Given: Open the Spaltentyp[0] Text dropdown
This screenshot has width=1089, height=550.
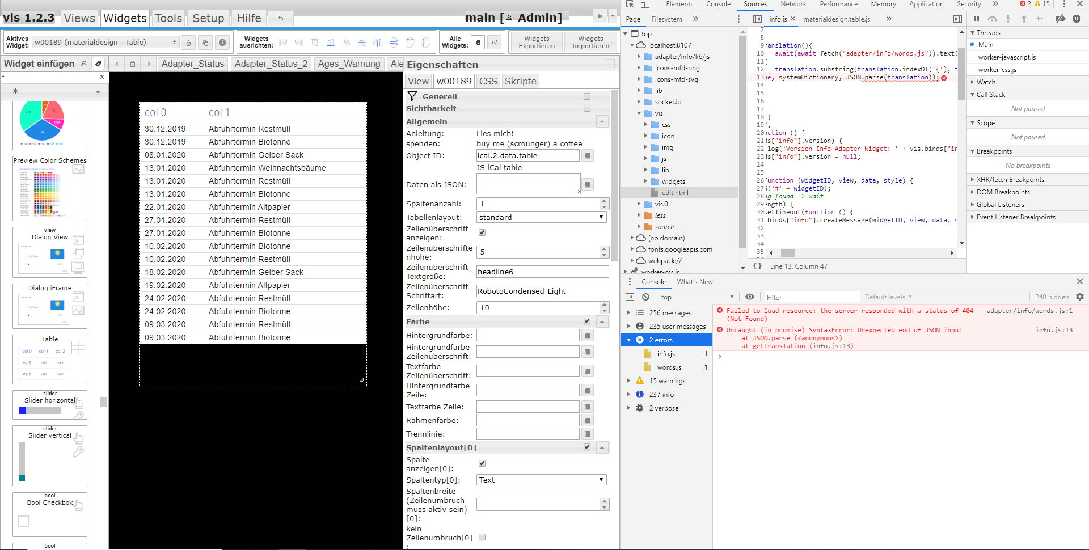Looking at the screenshot, I should 541,480.
